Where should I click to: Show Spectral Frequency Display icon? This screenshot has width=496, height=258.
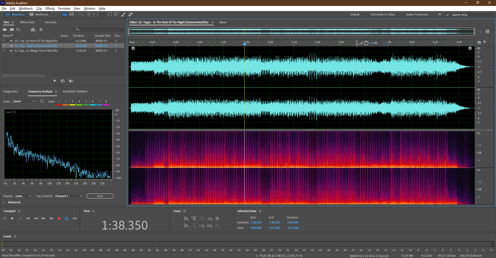pos(65,14)
